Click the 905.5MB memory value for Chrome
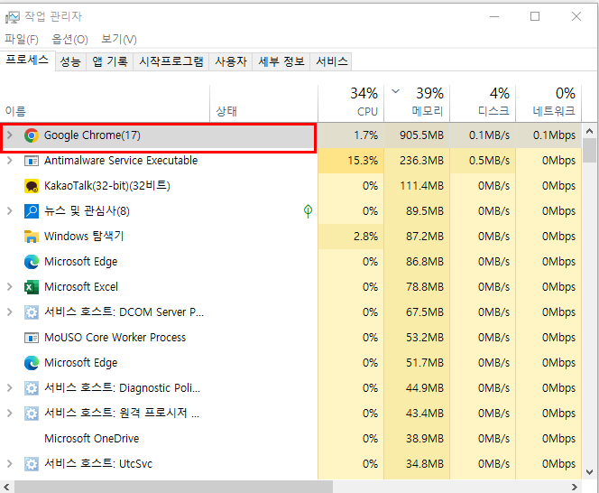Image resolution: width=599 pixels, height=493 pixels. [x=421, y=135]
